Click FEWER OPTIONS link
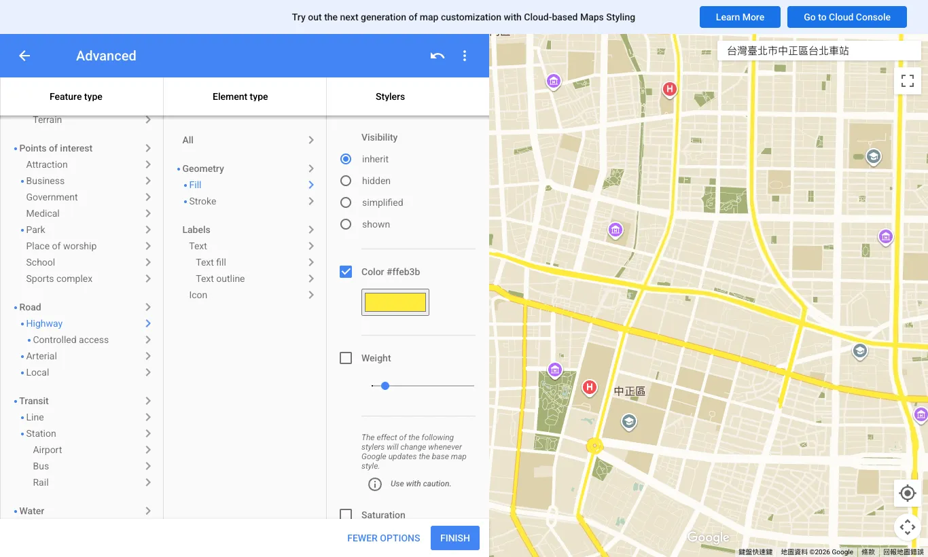This screenshot has width=928, height=557. coord(384,538)
